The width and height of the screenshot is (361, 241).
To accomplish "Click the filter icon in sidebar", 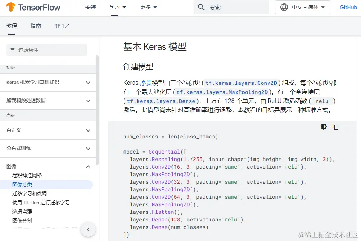I will (12, 50).
